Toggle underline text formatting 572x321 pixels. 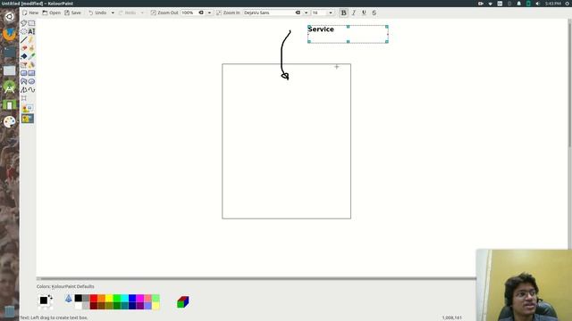click(364, 12)
